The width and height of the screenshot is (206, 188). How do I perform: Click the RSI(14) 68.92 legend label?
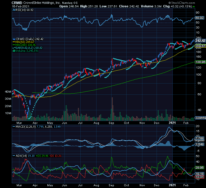[x=24, y=10]
